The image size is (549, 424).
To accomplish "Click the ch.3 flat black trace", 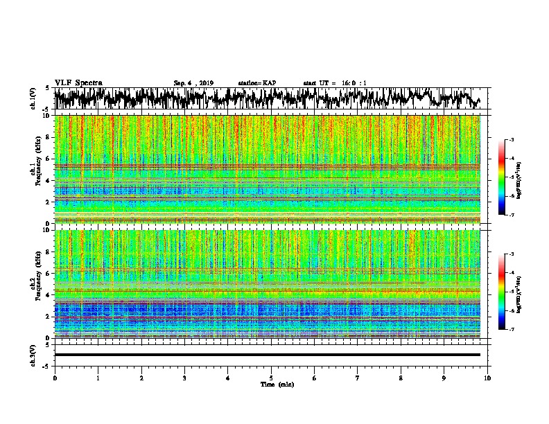I will tap(268, 355).
